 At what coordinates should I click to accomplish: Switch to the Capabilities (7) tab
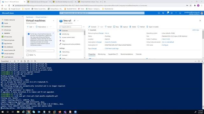[113, 54]
